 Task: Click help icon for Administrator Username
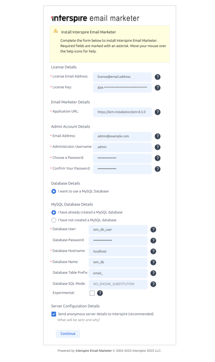pyautogui.click(x=158, y=147)
